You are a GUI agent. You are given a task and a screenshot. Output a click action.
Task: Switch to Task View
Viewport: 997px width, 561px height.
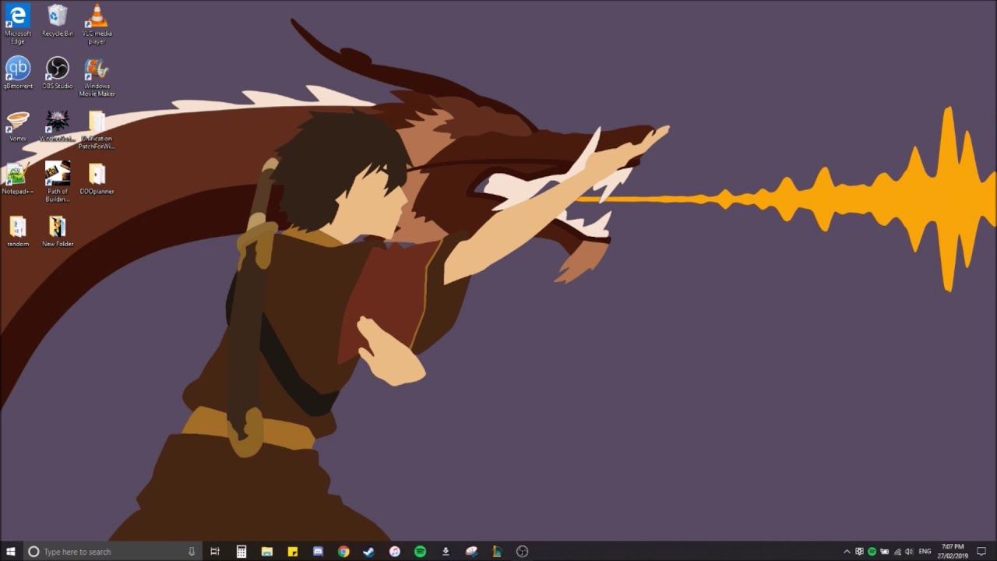[215, 551]
